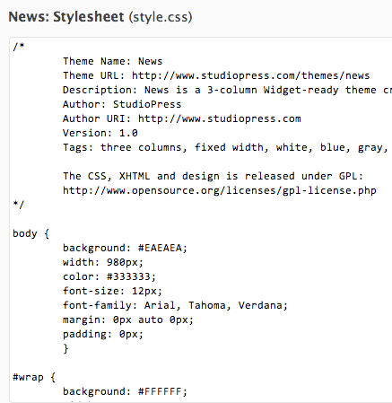Image resolution: width=392 pixels, height=403 pixels.
Task: Click the 'body {' selector line
Action: coord(31,233)
